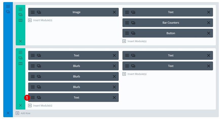Image resolution: width=223 pixels, height=119 pixels.
Task: Select the Bar Counters module title
Action: pyautogui.click(x=171, y=23)
